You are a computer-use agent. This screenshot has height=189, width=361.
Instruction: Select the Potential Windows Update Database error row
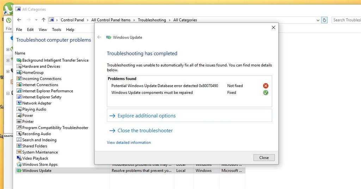(189, 86)
